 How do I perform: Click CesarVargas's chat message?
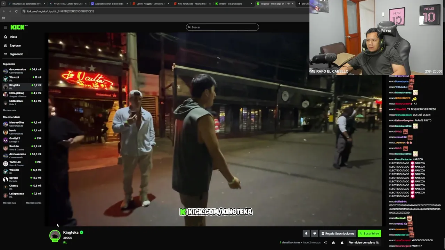point(417,246)
